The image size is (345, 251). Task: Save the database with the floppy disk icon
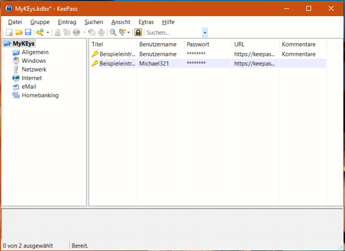(x=28, y=32)
